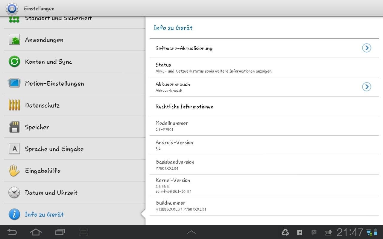The image size is (383, 239).
Task: Tap the Eingabehilfe hand icon
Action: (14, 171)
